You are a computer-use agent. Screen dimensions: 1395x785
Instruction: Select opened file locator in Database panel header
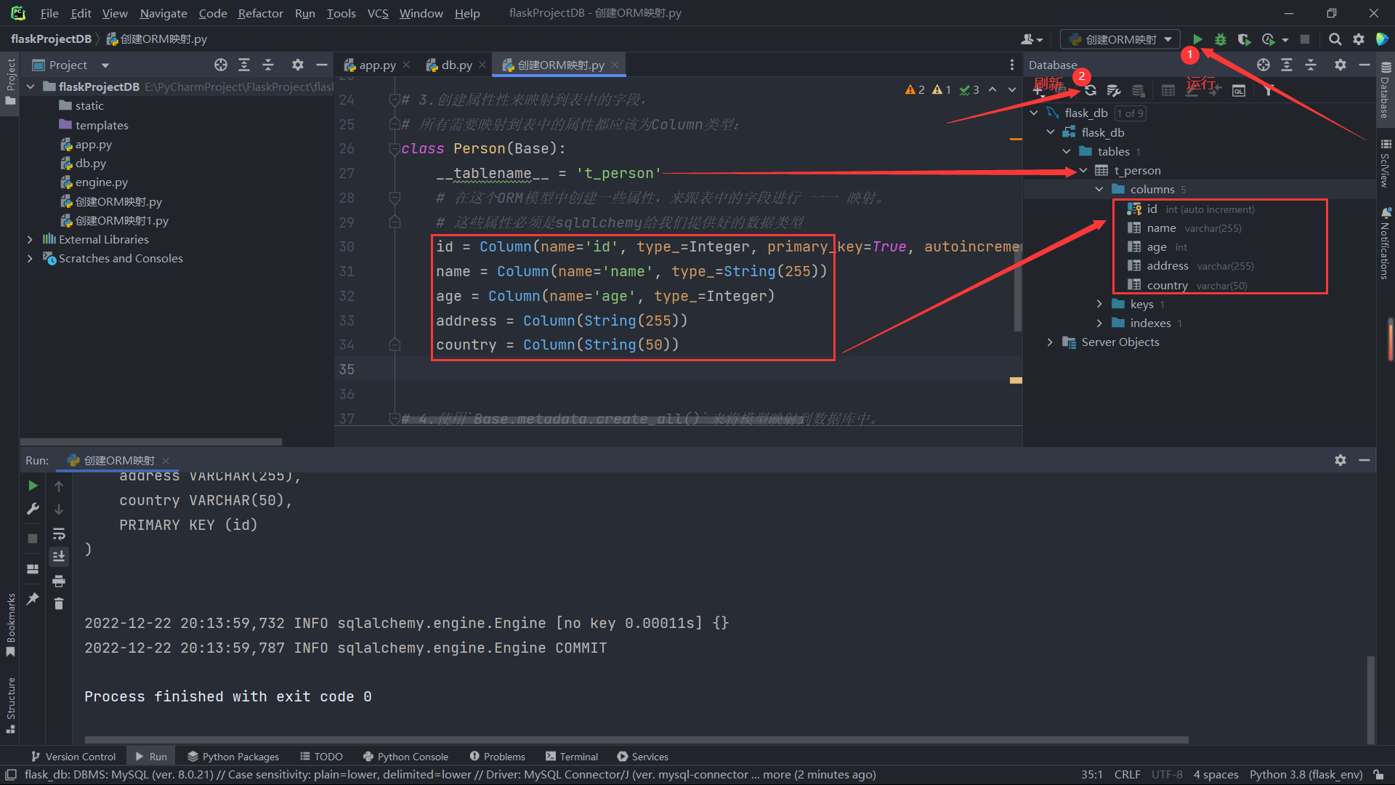(1263, 65)
